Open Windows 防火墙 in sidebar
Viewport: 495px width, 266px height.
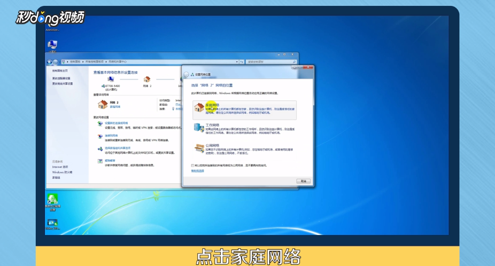click(62, 173)
